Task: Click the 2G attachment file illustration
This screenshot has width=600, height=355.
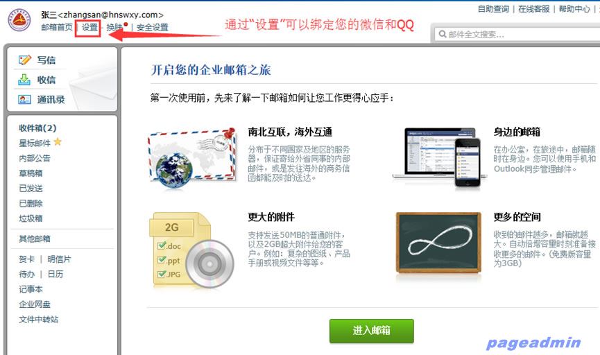Action: 191,250
